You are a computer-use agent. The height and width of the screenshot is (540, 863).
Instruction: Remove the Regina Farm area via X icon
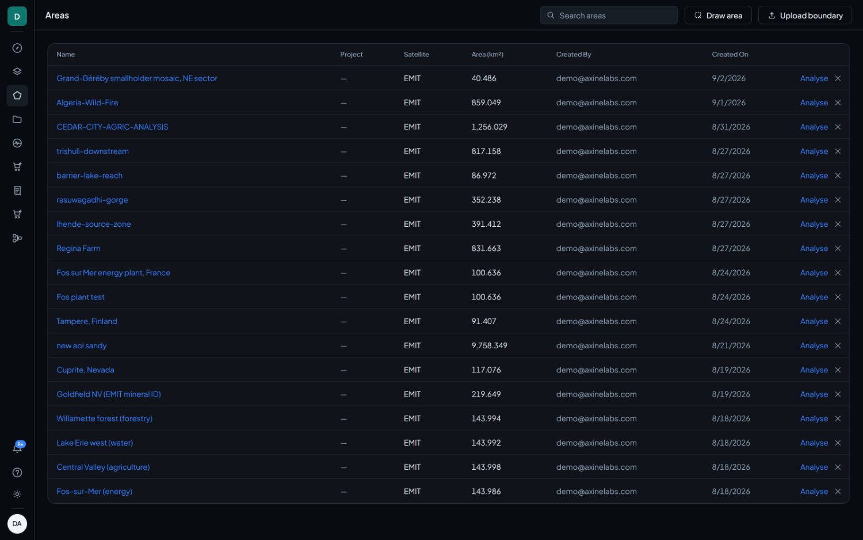pyautogui.click(x=838, y=248)
